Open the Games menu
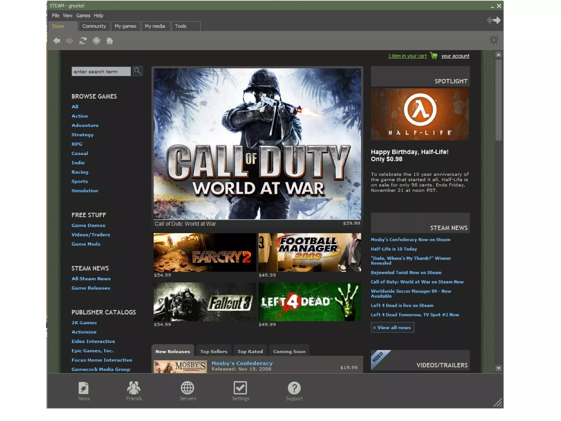 click(83, 16)
